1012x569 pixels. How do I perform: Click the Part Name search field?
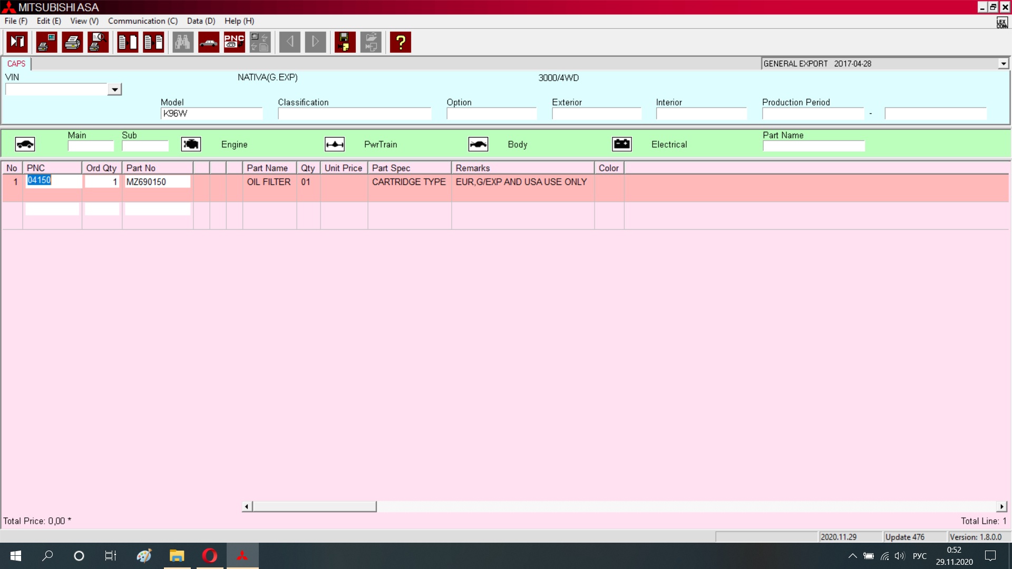coord(813,146)
